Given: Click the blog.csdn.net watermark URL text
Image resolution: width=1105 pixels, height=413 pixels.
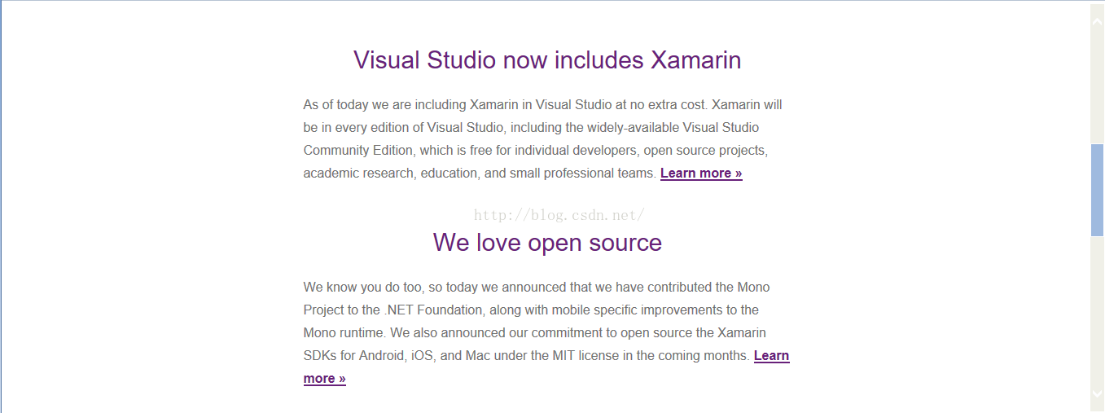Looking at the screenshot, I should pyautogui.click(x=559, y=215).
